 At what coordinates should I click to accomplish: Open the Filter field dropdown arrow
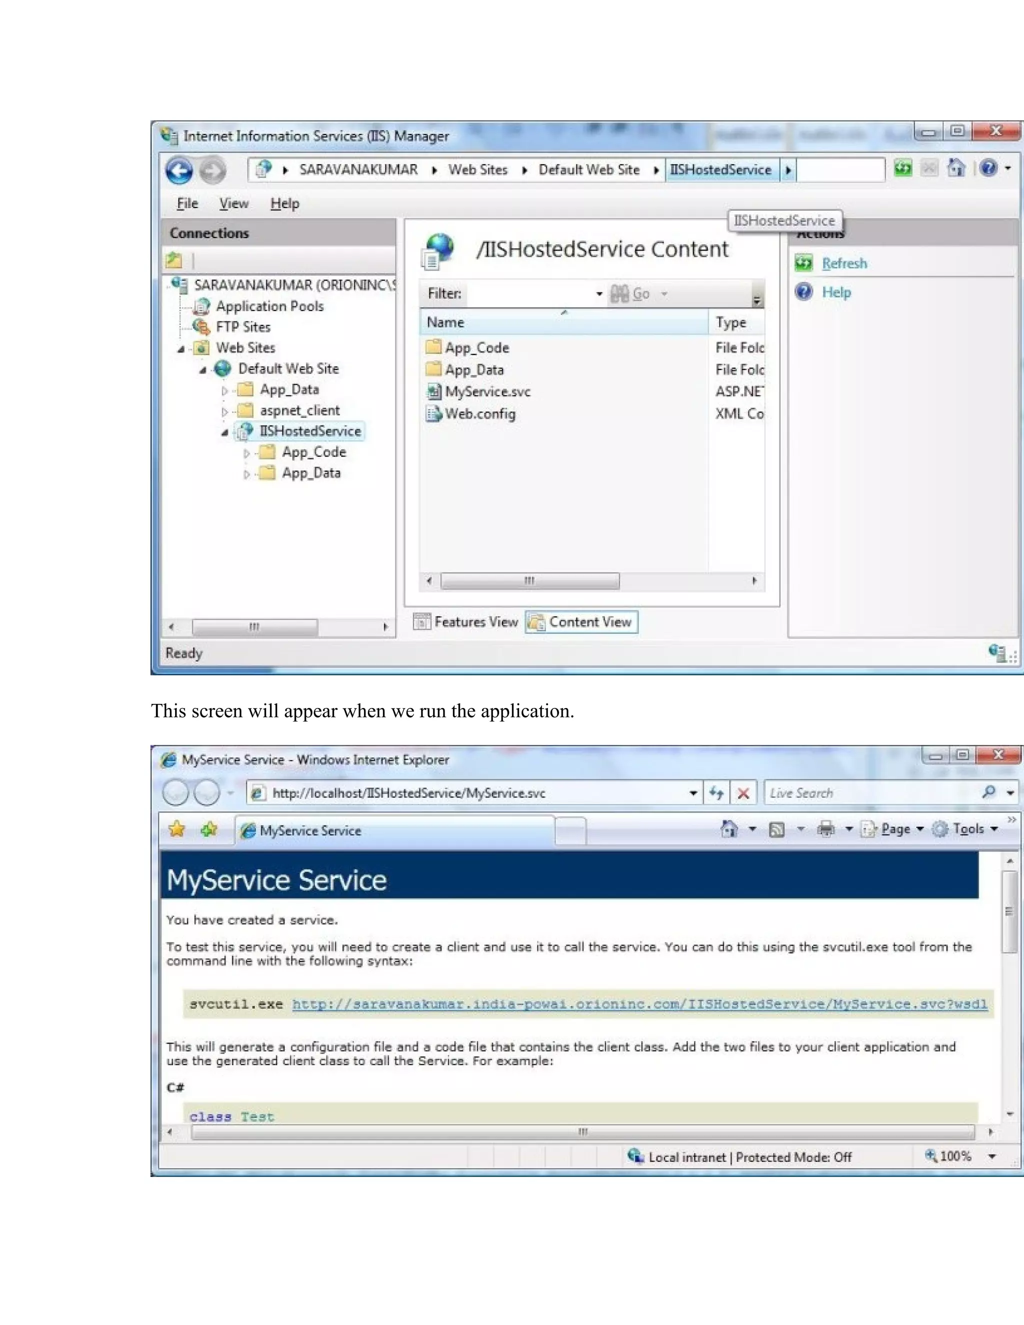(598, 294)
